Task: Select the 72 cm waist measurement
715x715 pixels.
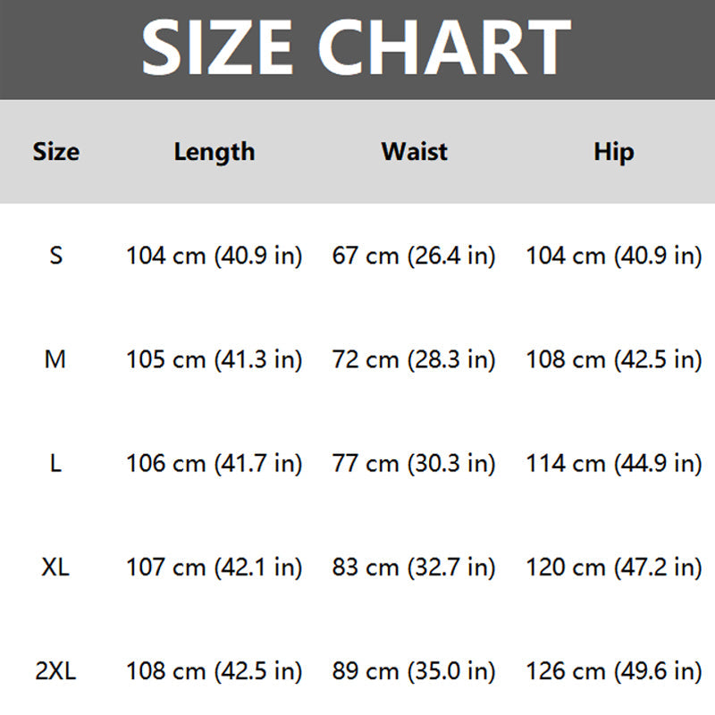Action: (414, 360)
